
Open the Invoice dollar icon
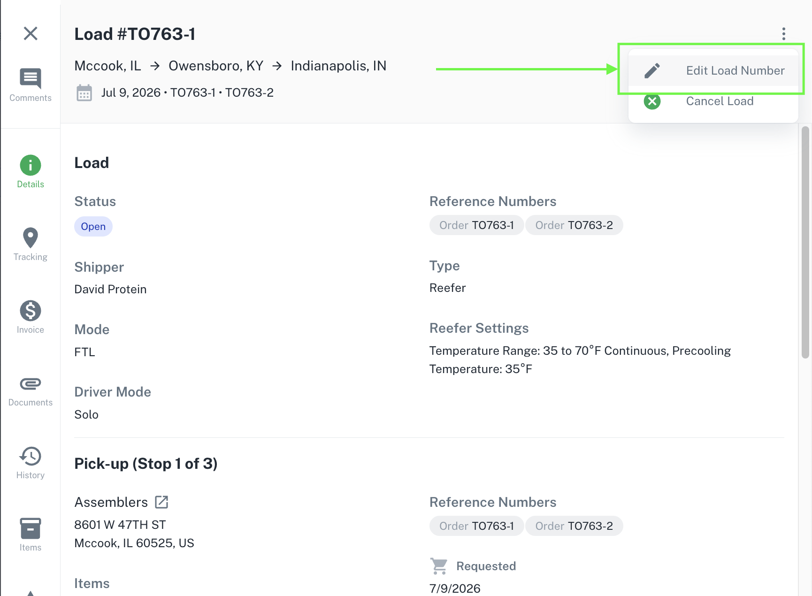click(31, 311)
